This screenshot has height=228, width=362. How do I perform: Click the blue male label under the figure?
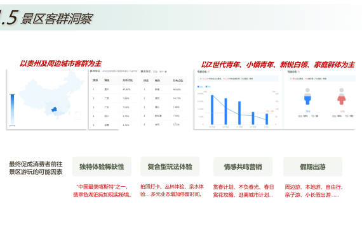coord(308,111)
